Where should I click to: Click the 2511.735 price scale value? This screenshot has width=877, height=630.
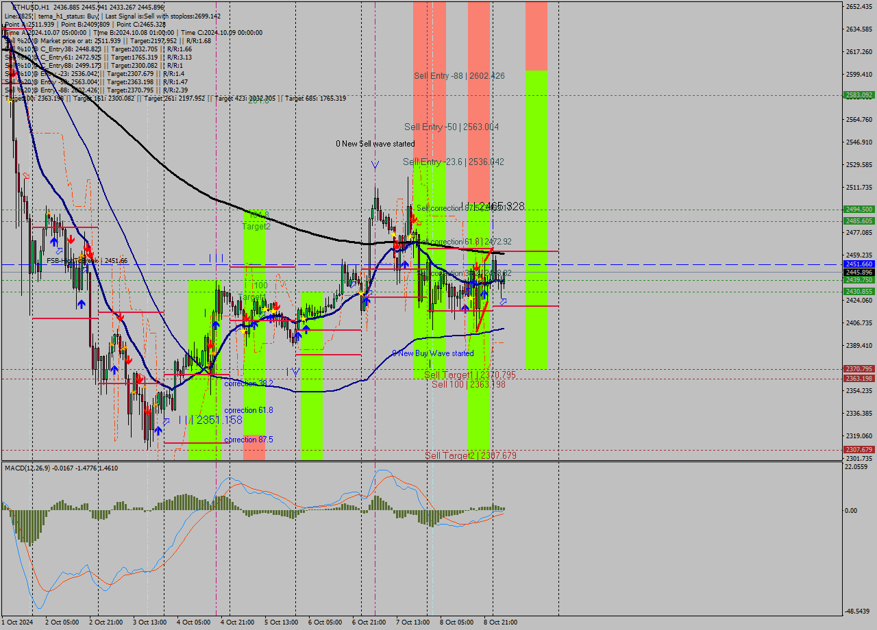point(859,187)
